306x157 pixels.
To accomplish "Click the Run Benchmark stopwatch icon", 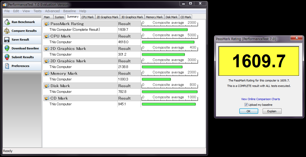I will [7, 22].
